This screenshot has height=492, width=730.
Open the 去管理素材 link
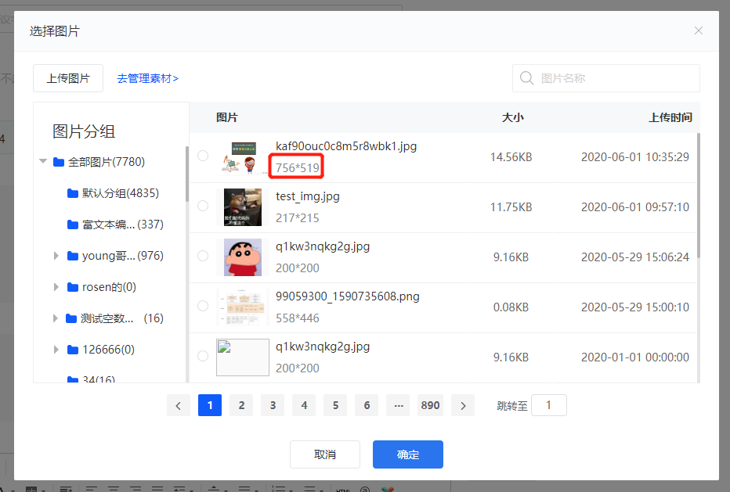[x=147, y=78]
